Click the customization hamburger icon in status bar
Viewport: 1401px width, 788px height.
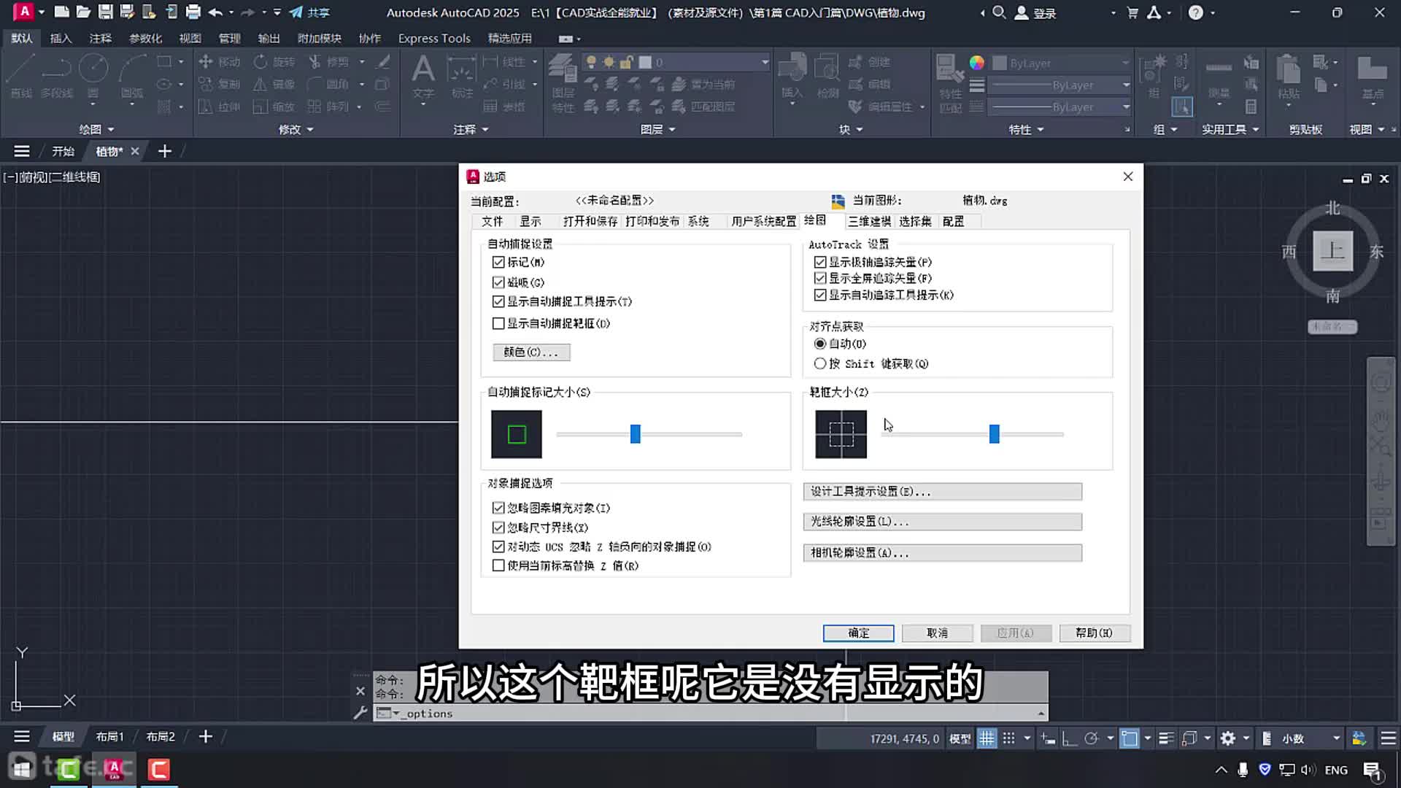pos(1388,738)
